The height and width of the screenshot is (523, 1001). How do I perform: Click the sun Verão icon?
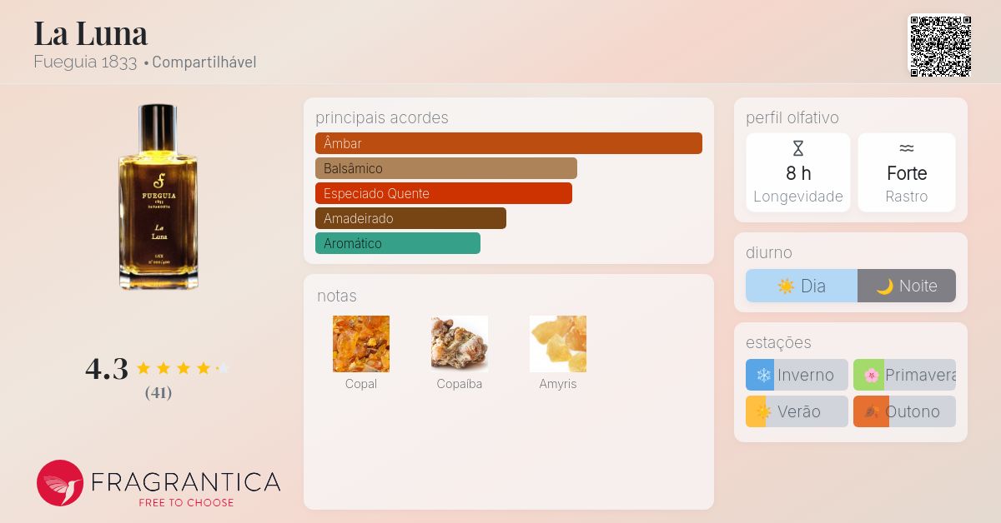pyautogui.click(x=760, y=411)
